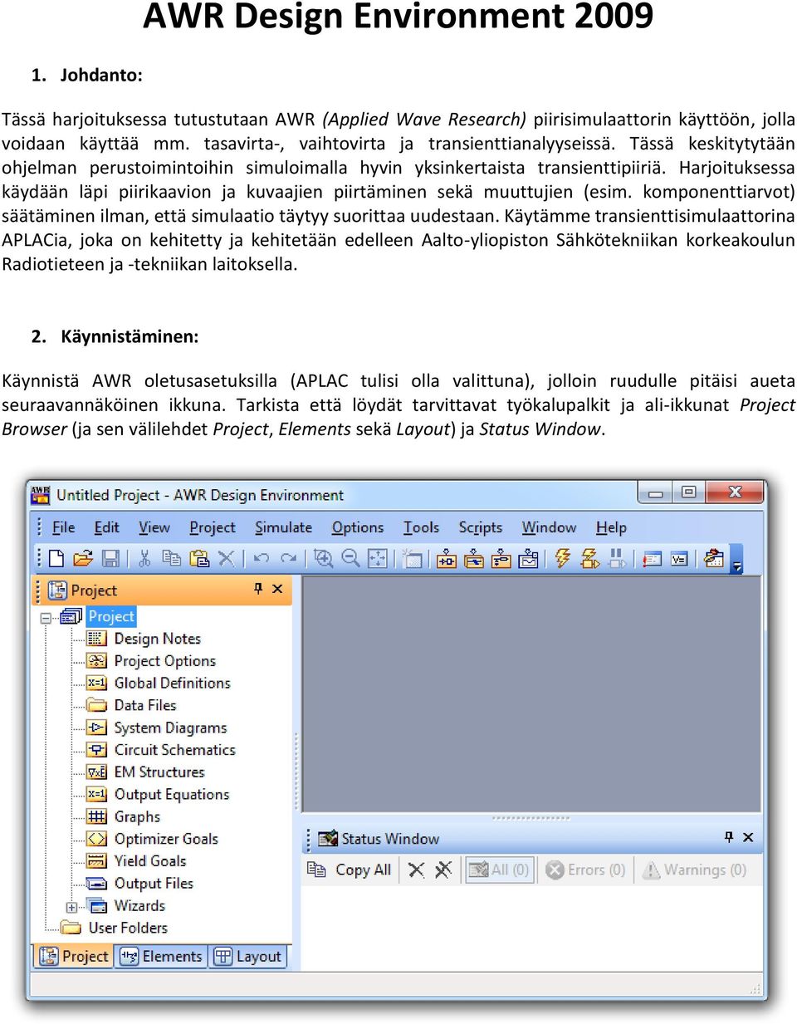Screen dimensions: 797x1024
Task: Expand the Wizards tree node
Action: (x=71, y=907)
